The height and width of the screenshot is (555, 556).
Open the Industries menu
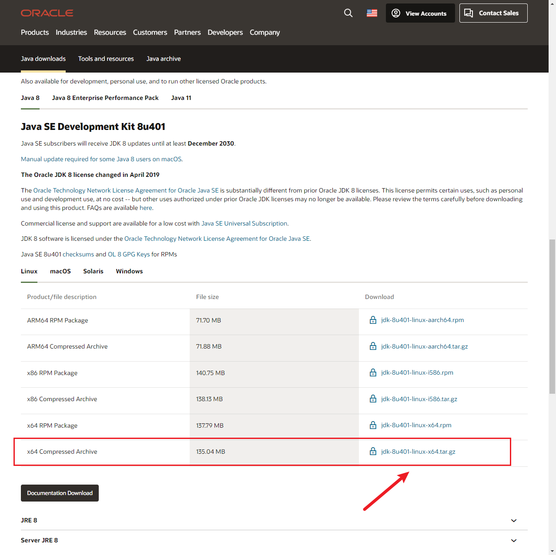pyautogui.click(x=71, y=33)
